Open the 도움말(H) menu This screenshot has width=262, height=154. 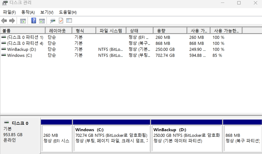tap(68, 12)
